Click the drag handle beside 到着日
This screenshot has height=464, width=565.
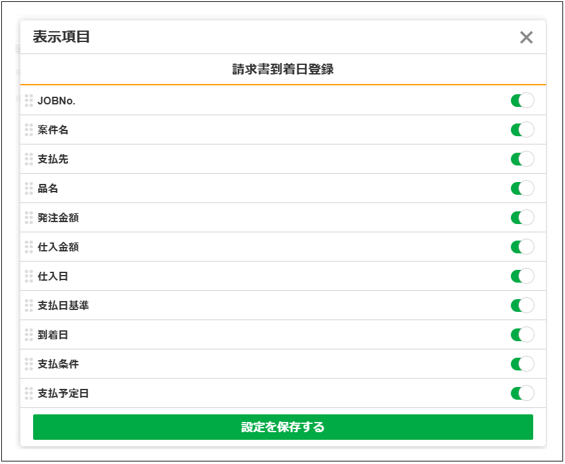29,335
